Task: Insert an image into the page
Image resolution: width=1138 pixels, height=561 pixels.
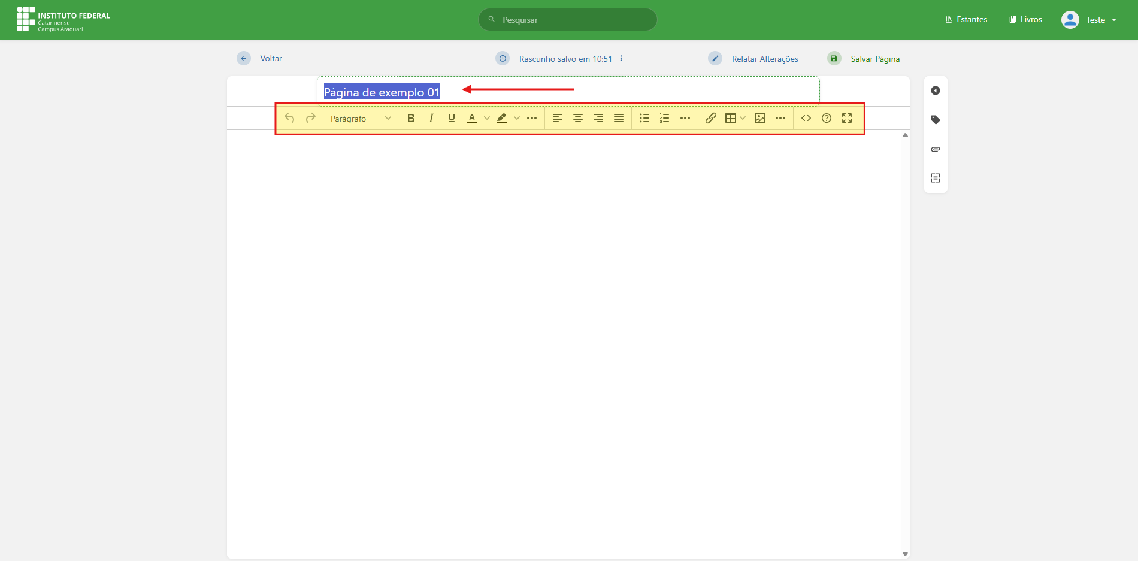Action: pos(760,118)
